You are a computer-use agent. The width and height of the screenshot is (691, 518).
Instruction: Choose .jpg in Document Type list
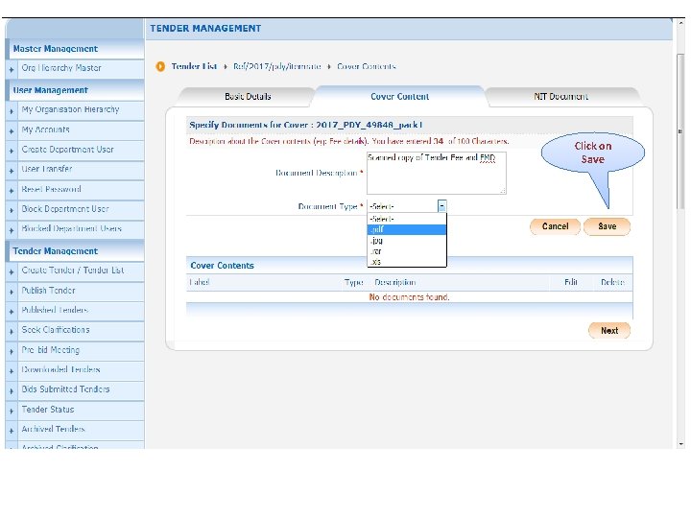(x=406, y=241)
